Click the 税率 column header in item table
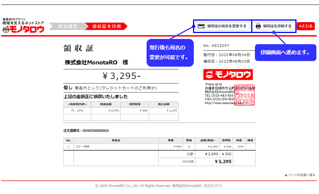The width and height of the screenshot is (319, 194). coord(239,140)
